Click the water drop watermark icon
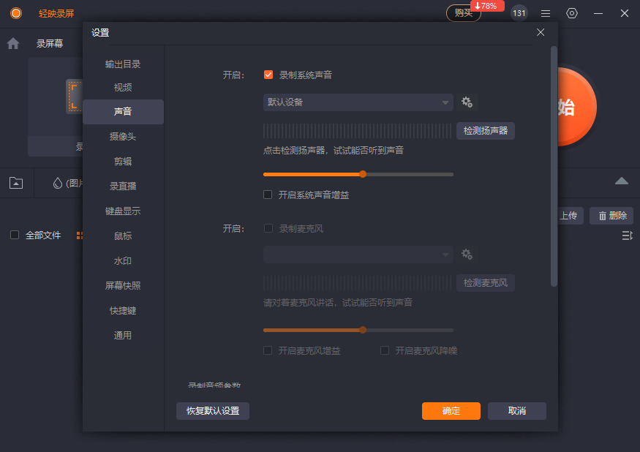The width and height of the screenshot is (640, 452). tap(58, 183)
